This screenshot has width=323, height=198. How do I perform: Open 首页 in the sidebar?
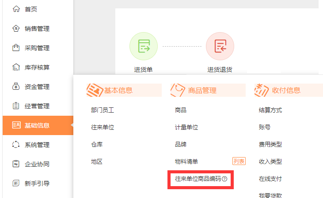tap(30, 9)
